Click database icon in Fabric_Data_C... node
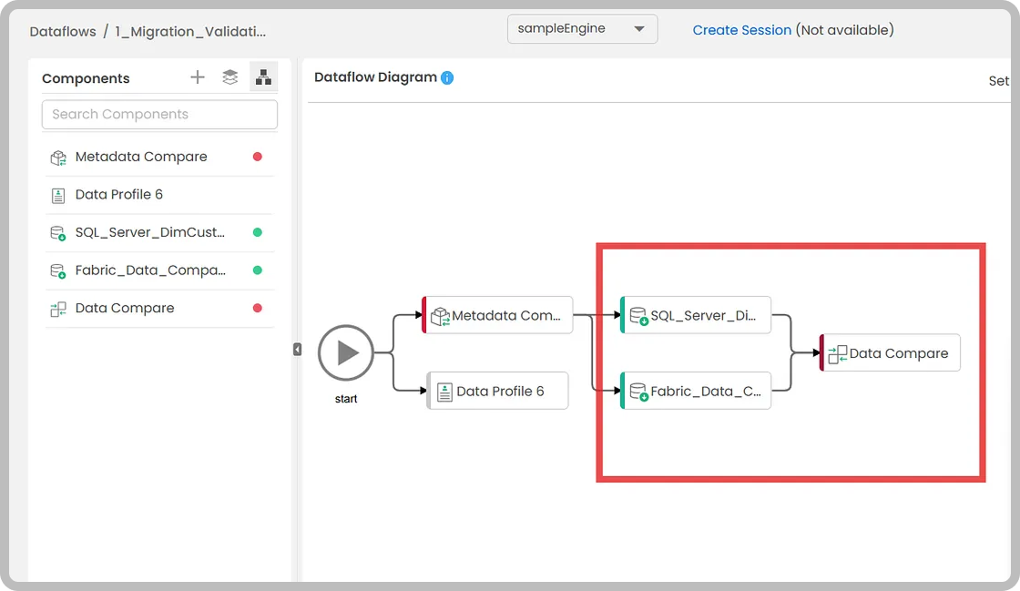 (x=638, y=392)
